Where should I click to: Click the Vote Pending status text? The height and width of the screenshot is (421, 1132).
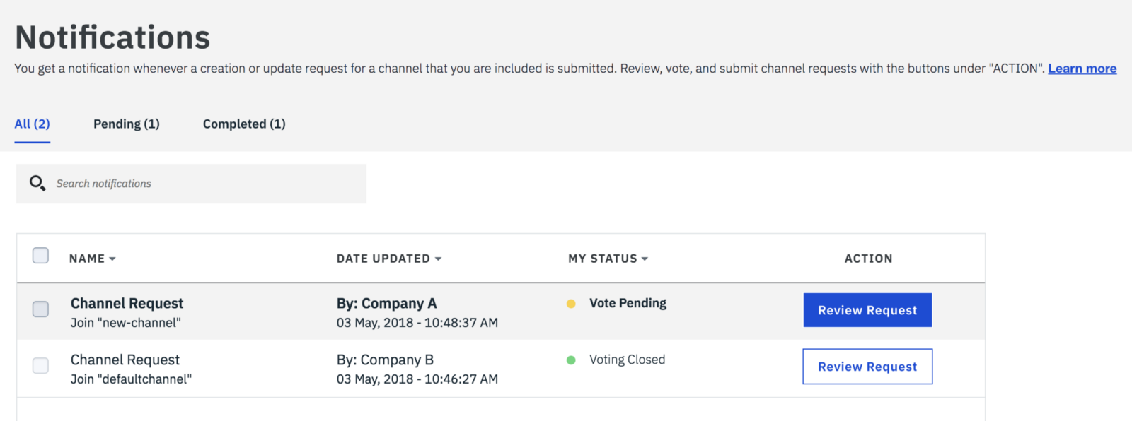(x=628, y=303)
